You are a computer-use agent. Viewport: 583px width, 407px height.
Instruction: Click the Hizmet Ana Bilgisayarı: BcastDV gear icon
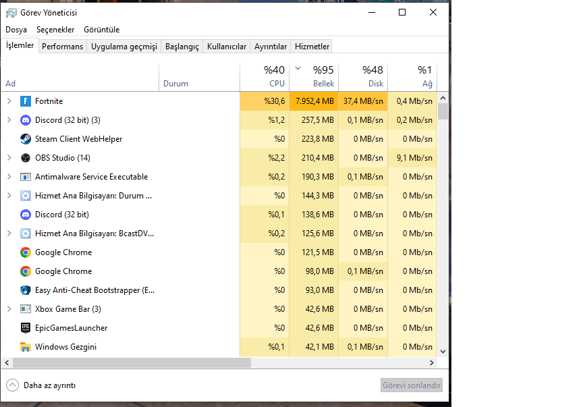click(25, 234)
